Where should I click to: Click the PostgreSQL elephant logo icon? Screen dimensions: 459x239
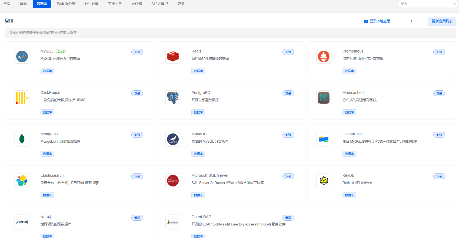[x=173, y=98]
